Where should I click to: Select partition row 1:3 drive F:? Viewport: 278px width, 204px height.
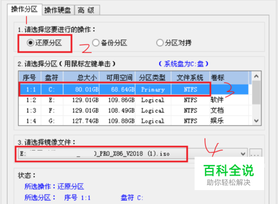click(x=133, y=111)
